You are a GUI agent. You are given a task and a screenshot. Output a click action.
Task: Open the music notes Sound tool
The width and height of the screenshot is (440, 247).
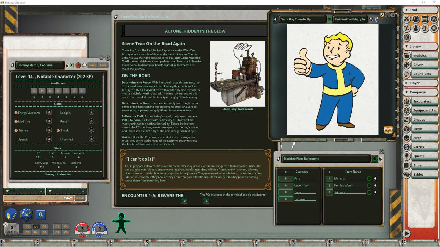425,28
